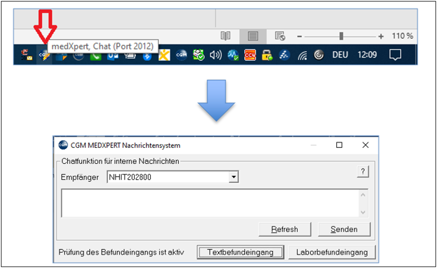Switch to Read Mode view in Word
Viewport: 437px width, 268px height.
tap(226, 36)
